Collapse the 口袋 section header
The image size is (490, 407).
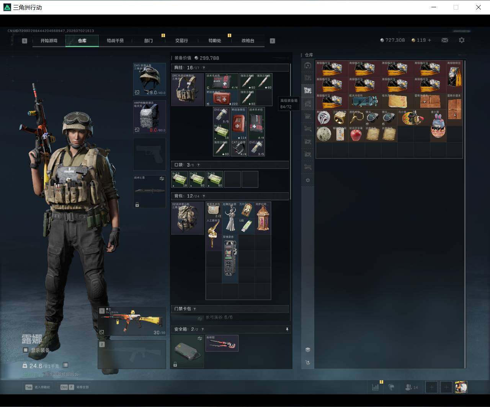tap(230, 165)
